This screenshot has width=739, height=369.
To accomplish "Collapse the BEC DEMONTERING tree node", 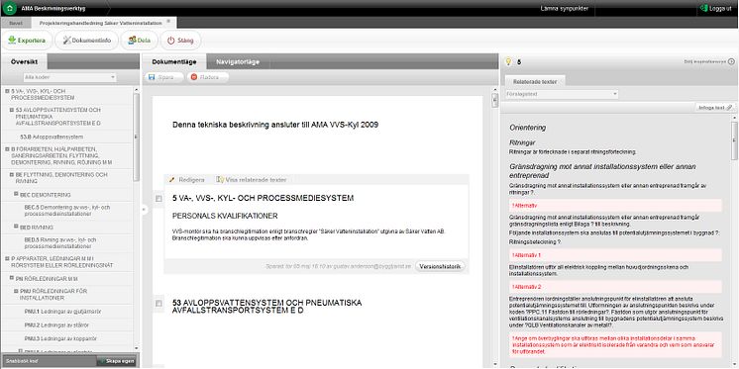I will 16,194.
